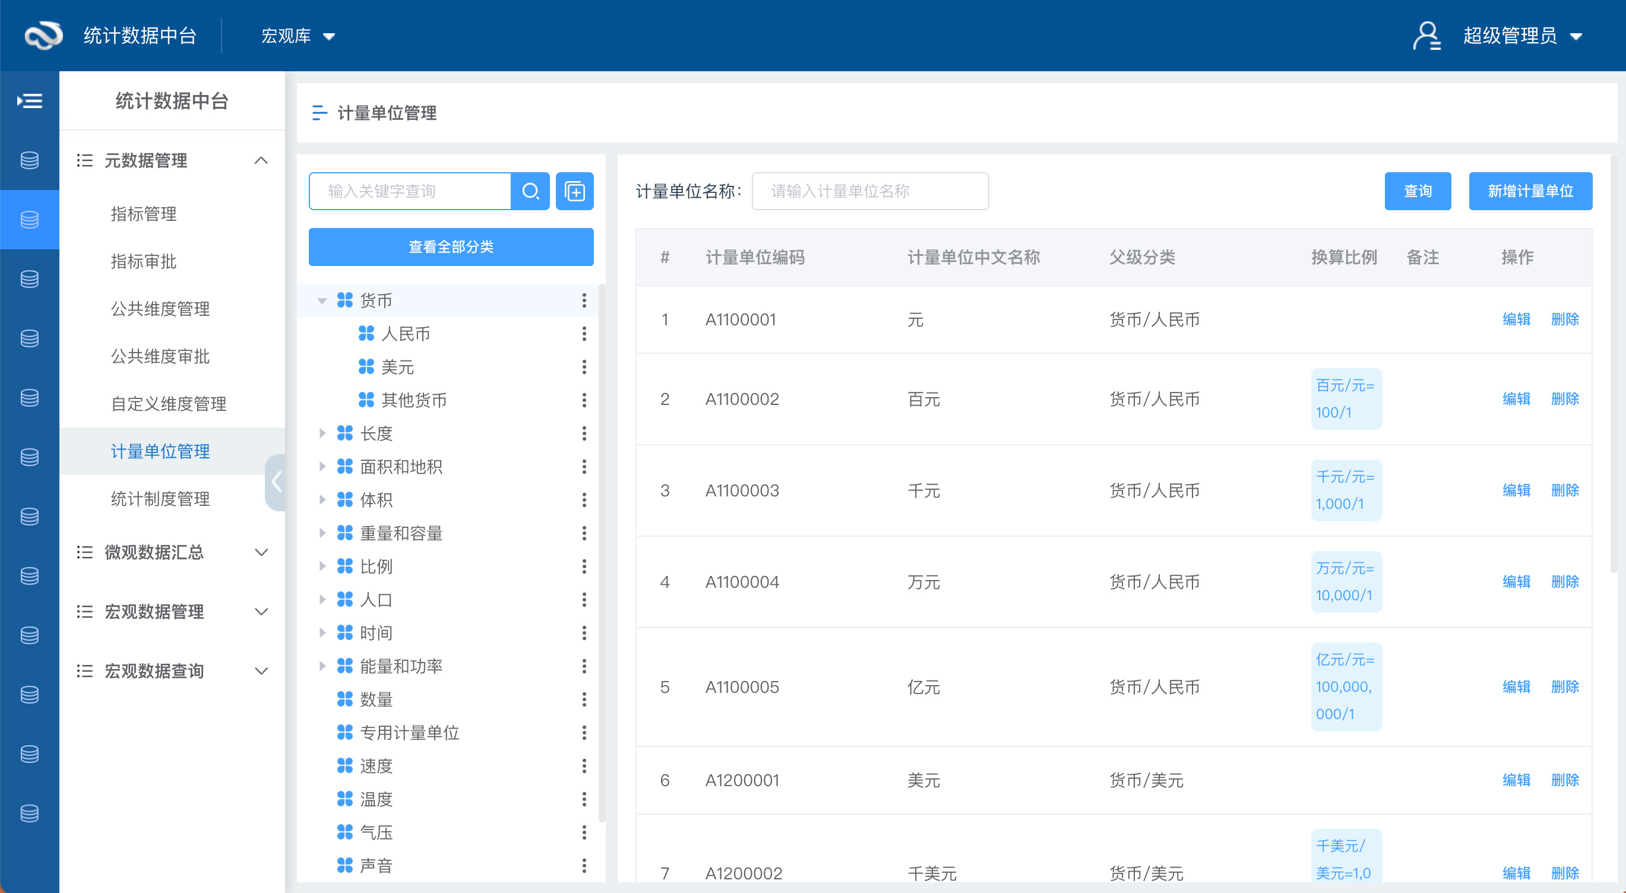Click 编辑 link for unit A1100002
Screen dimensions: 1626x893
click(x=1516, y=399)
